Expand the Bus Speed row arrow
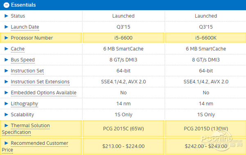 (x=6, y=60)
